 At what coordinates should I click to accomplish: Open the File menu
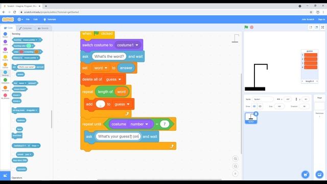click(28, 19)
